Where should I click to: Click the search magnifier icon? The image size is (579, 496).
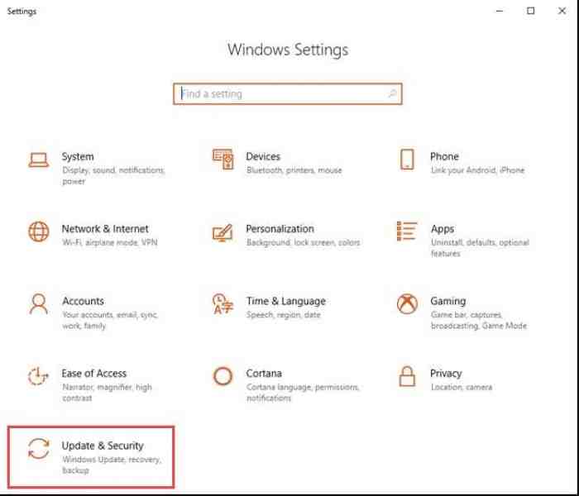coord(392,93)
